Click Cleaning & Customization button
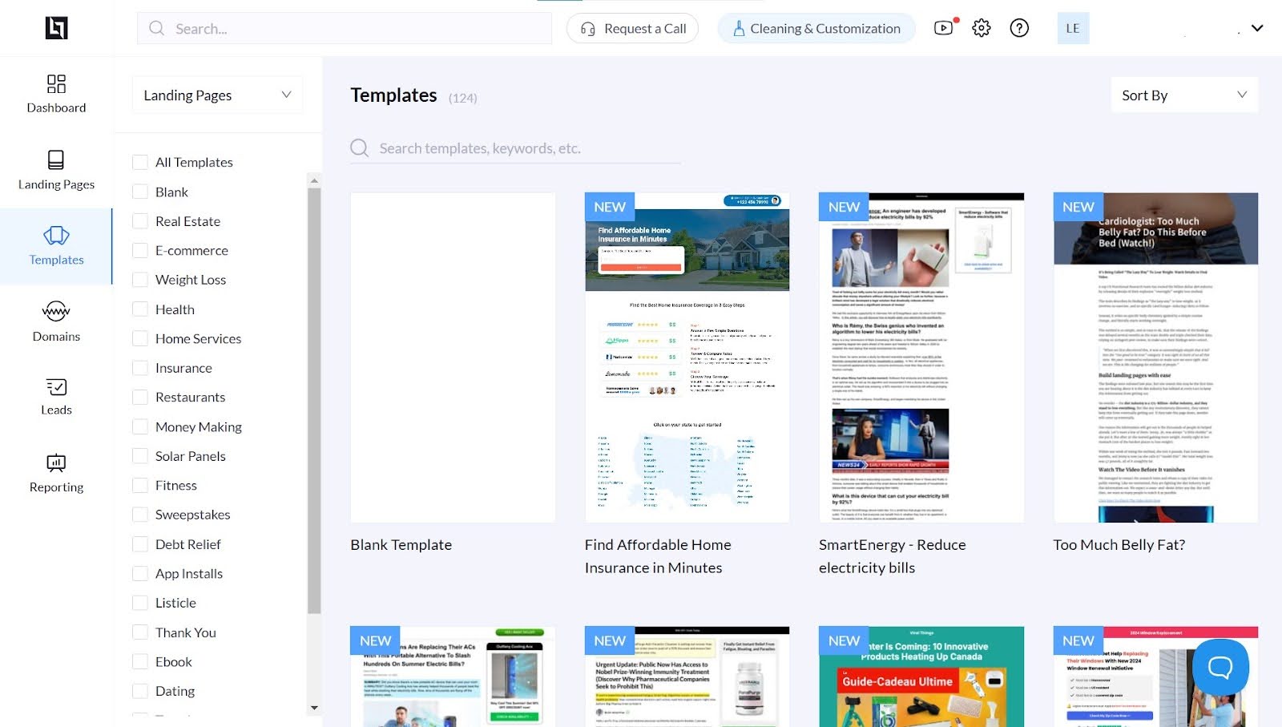This screenshot has height=727, width=1282. [816, 29]
